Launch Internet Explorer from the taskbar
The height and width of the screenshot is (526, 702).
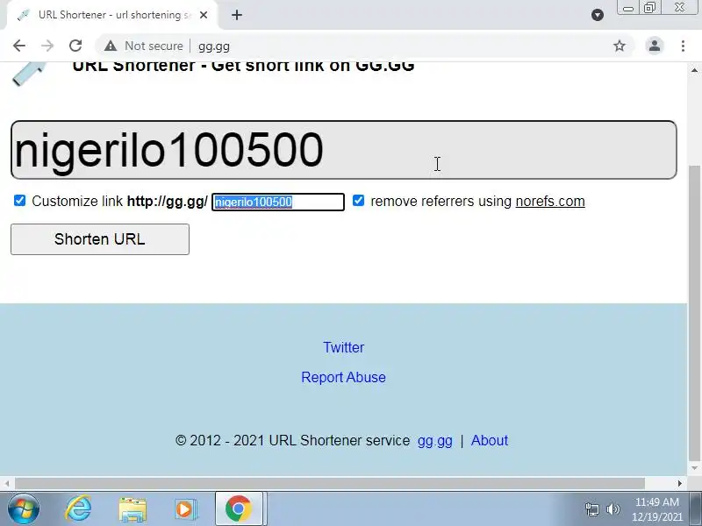point(78,508)
